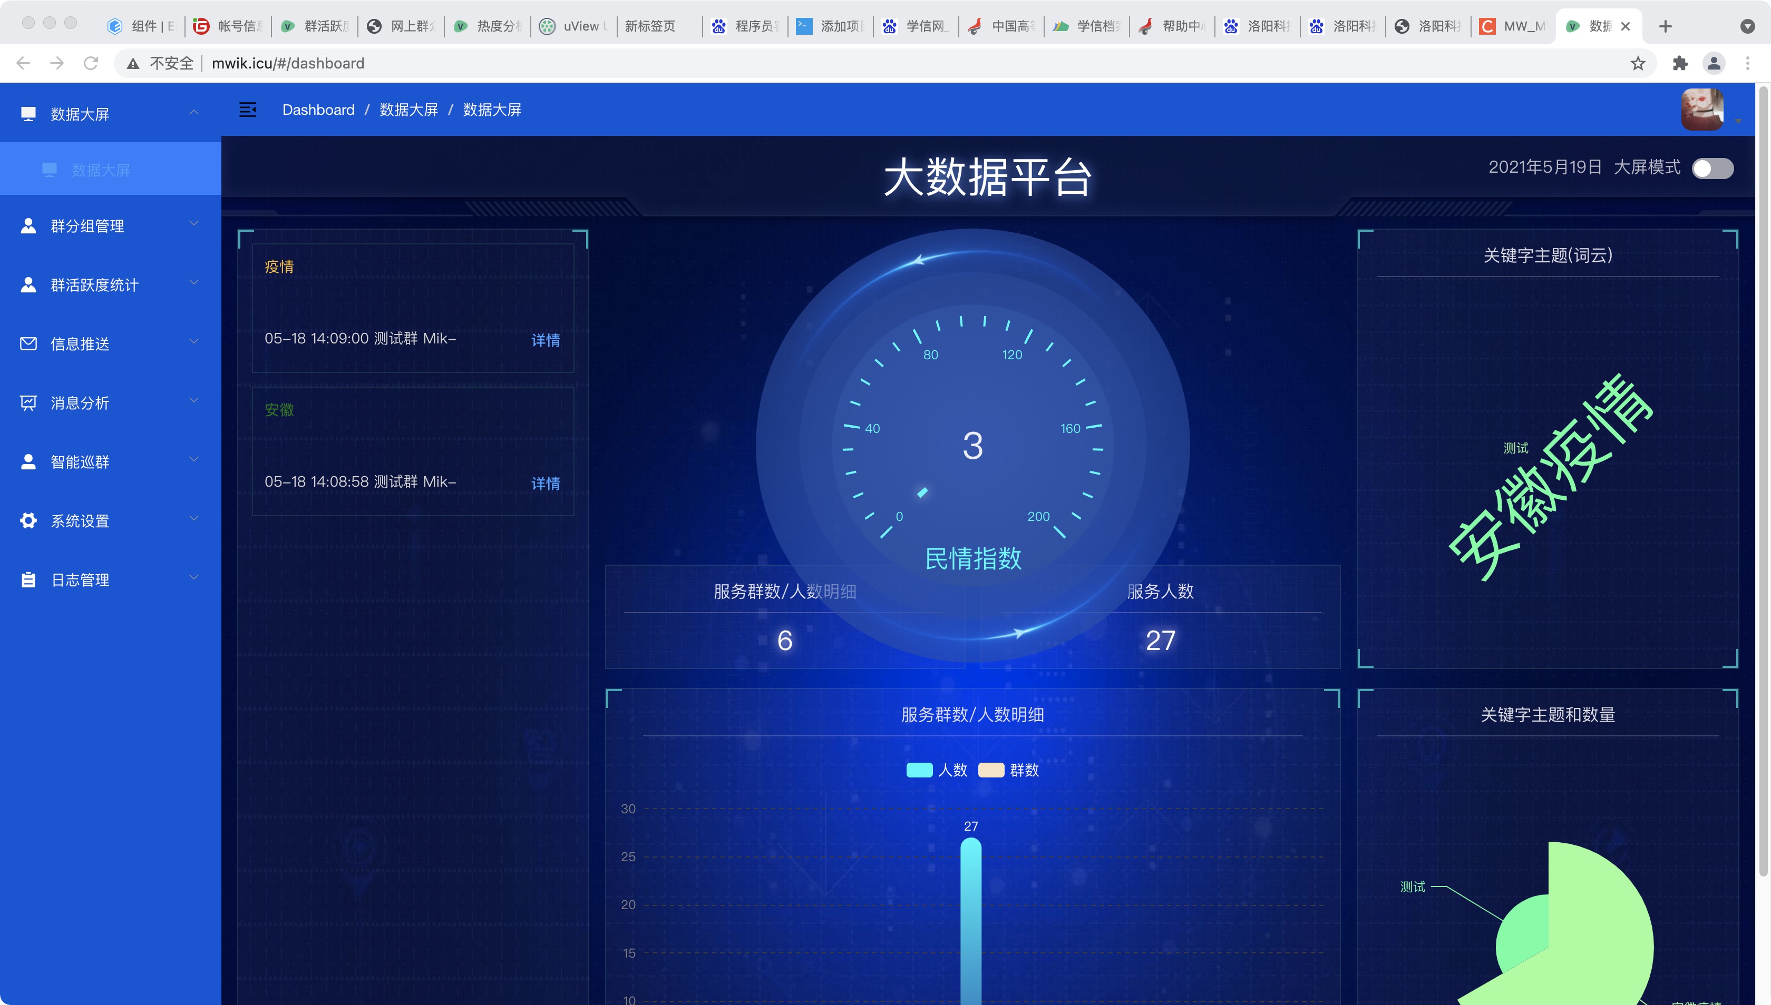The image size is (1771, 1005).
Task: Click the browser forward arrow
Action: coord(57,64)
